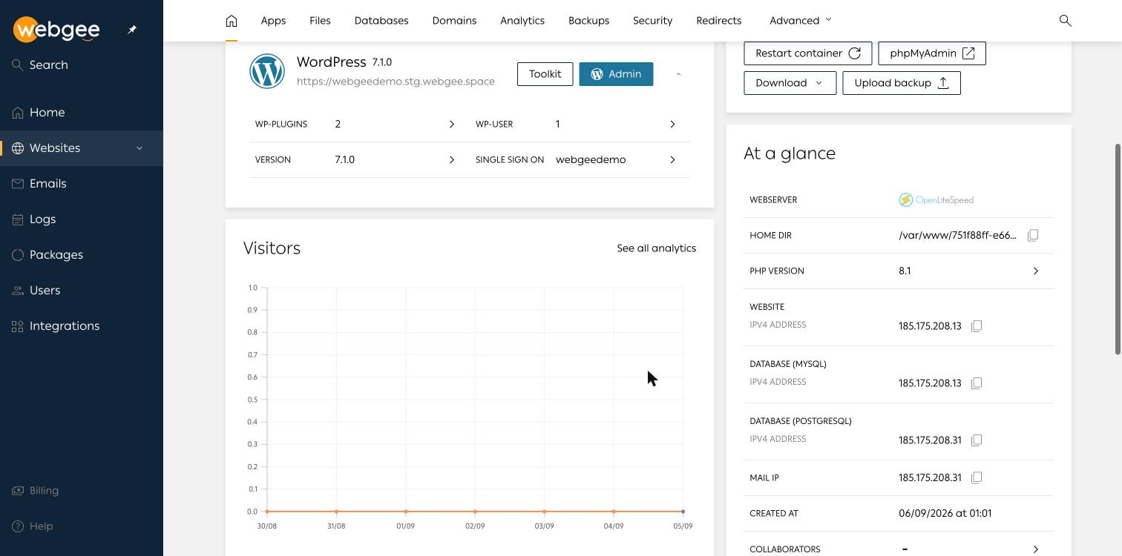
Task: Click Restart container button
Action: pos(808,53)
